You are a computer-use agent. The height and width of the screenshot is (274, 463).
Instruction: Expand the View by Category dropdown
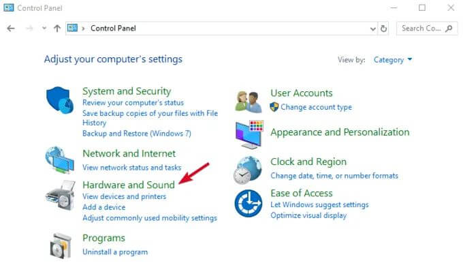(x=393, y=60)
